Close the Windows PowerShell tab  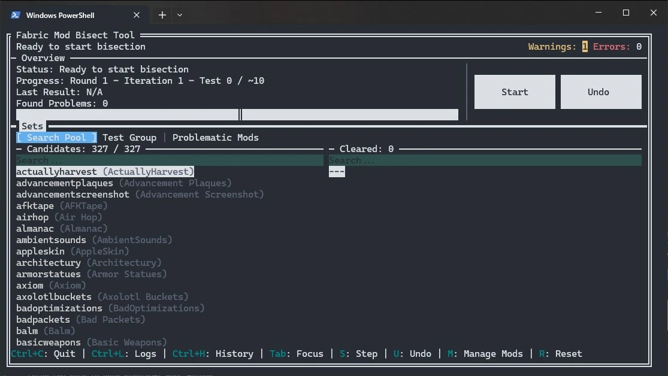click(137, 15)
